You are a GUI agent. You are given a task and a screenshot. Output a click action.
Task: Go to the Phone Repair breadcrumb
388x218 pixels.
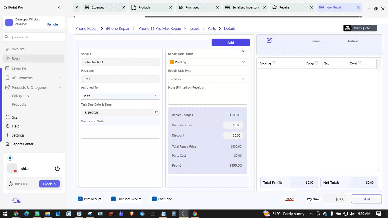[x=87, y=28]
